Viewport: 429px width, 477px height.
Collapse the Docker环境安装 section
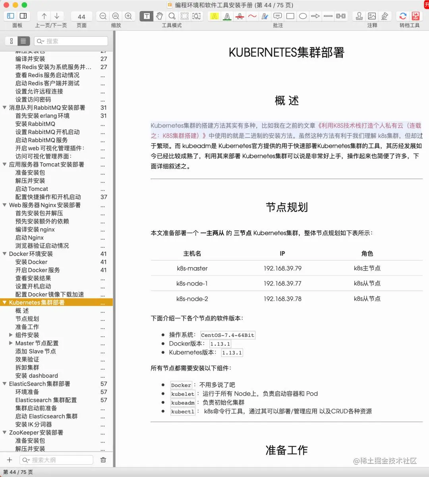click(5, 254)
